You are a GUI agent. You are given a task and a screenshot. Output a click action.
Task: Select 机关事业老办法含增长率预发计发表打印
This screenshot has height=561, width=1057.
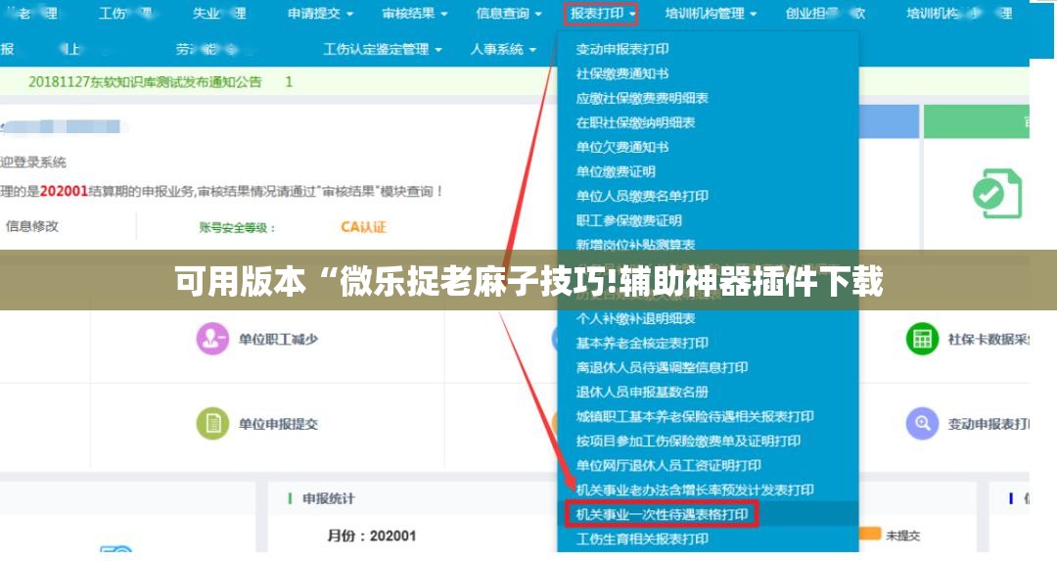click(x=694, y=490)
